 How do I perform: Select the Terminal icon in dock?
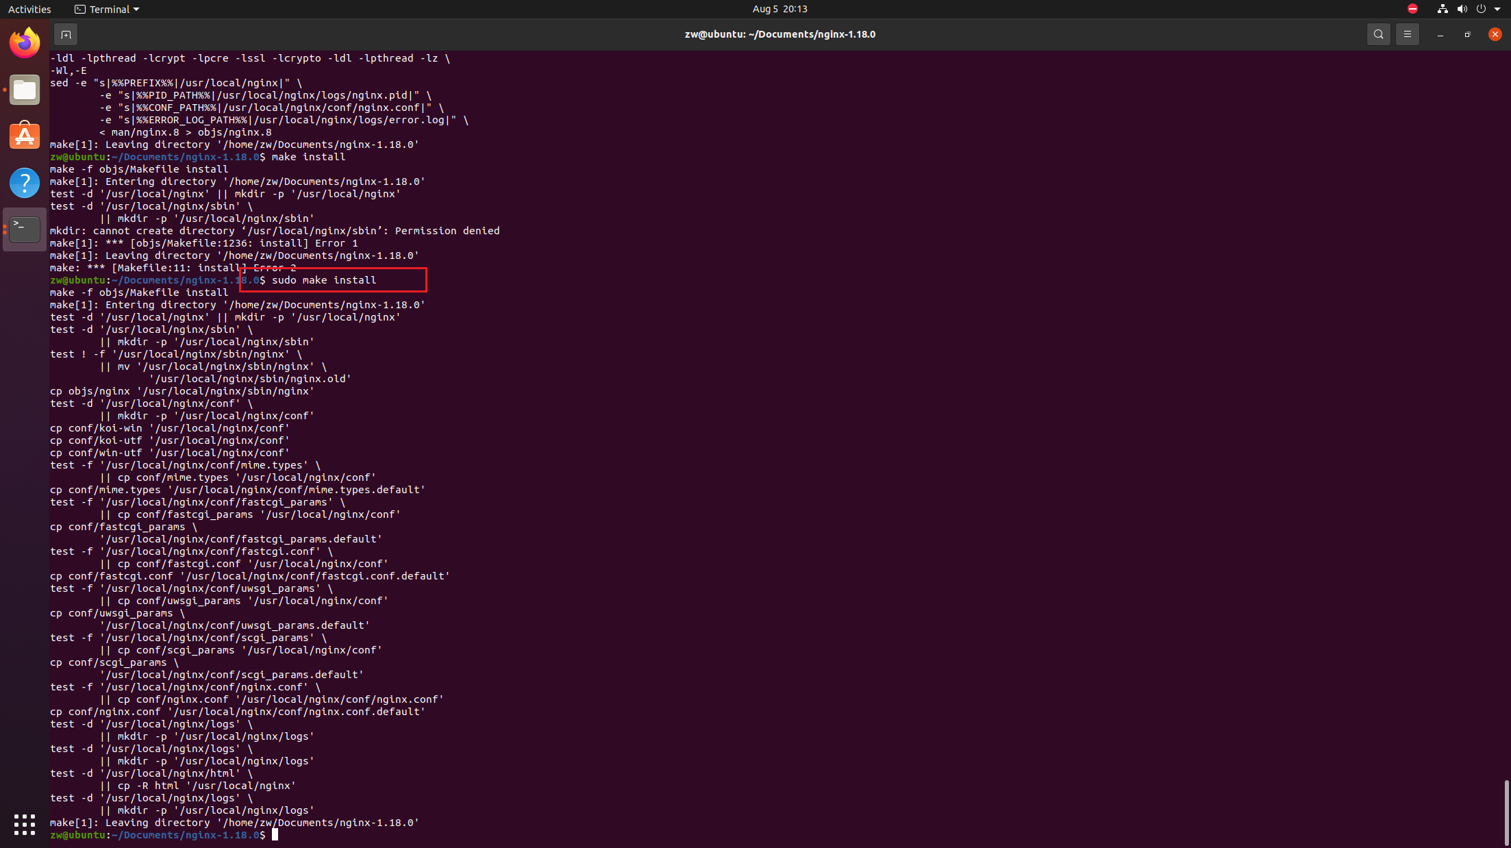point(25,229)
